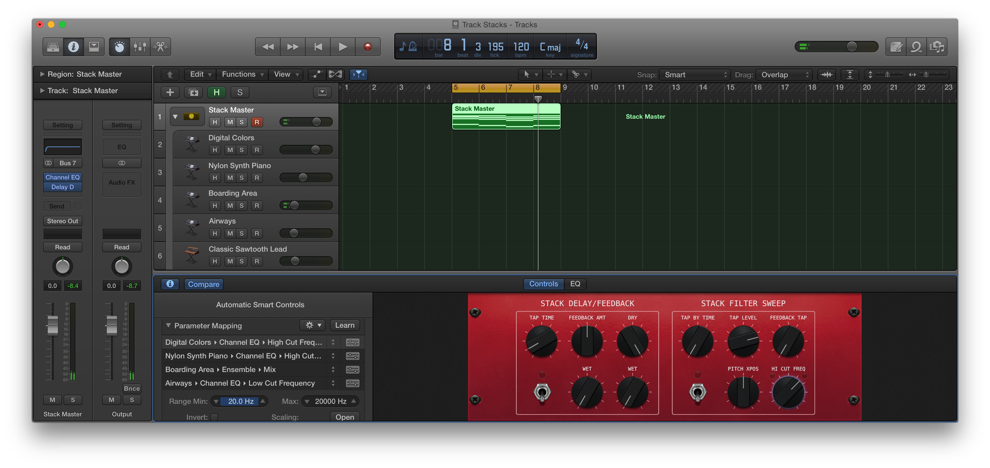Toggle the Catch playhead button
Image resolution: width=990 pixels, height=468 pixels.
tap(359, 74)
